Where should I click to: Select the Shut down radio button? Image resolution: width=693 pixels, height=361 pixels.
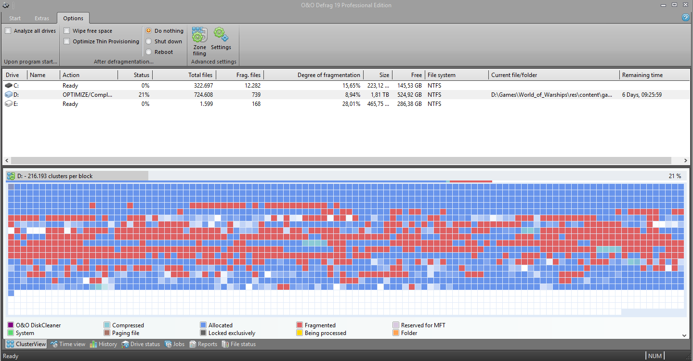coord(149,41)
